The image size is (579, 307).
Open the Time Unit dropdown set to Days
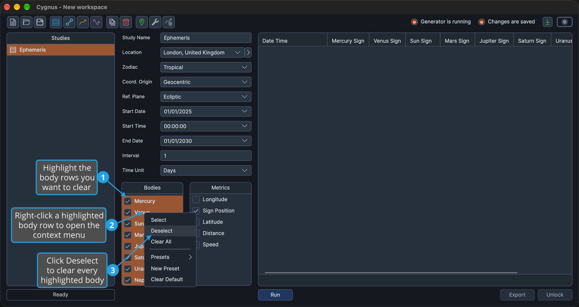(x=206, y=170)
